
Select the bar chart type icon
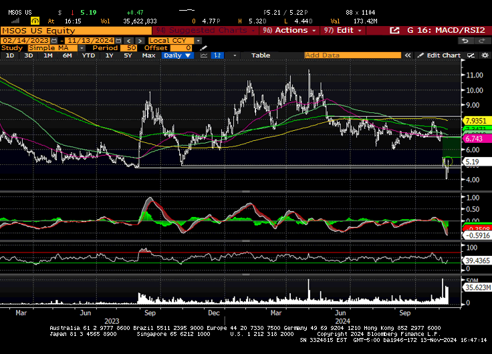[x=217, y=55]
